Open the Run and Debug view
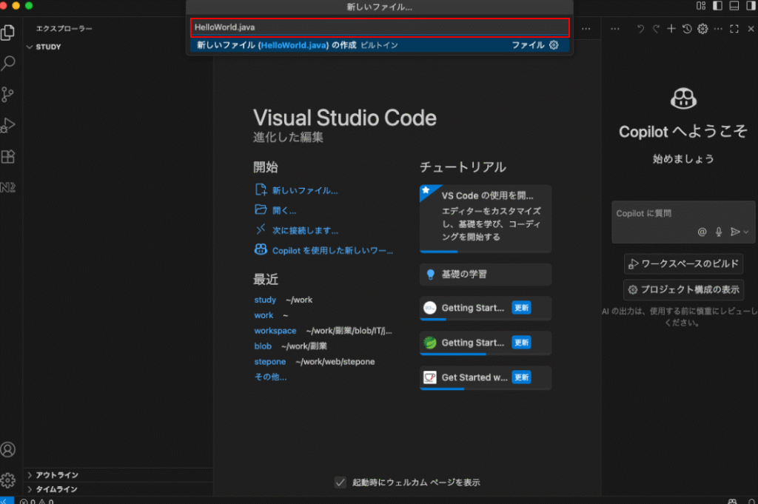This screenshot has height=504, width=758. point(7,125)
